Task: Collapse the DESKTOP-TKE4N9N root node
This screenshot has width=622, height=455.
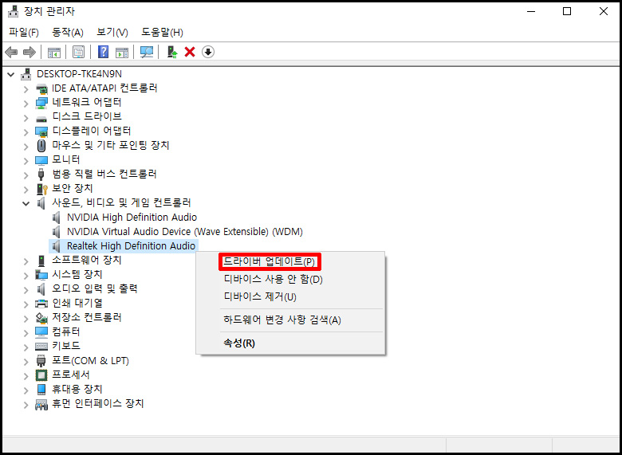Action: click(x=11, y=74)
